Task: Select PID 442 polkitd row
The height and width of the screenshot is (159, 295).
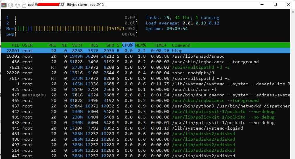Action: click(146, 112)
